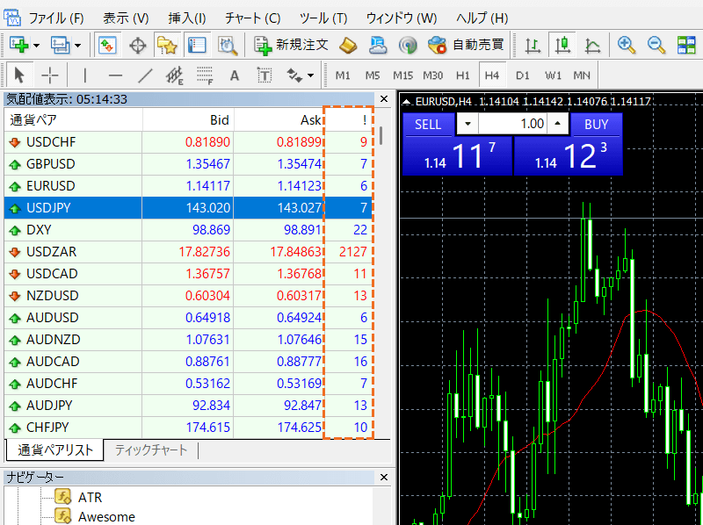
Task: Draw a vertical line tool
Action: pyautogui.click(x=84, y=76)
